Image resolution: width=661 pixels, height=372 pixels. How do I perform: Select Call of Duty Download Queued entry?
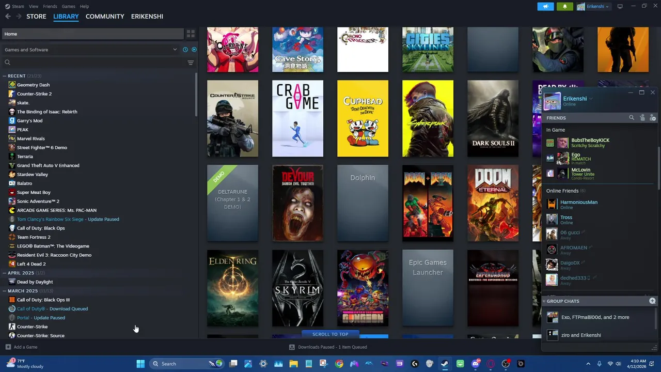(52, 309)
